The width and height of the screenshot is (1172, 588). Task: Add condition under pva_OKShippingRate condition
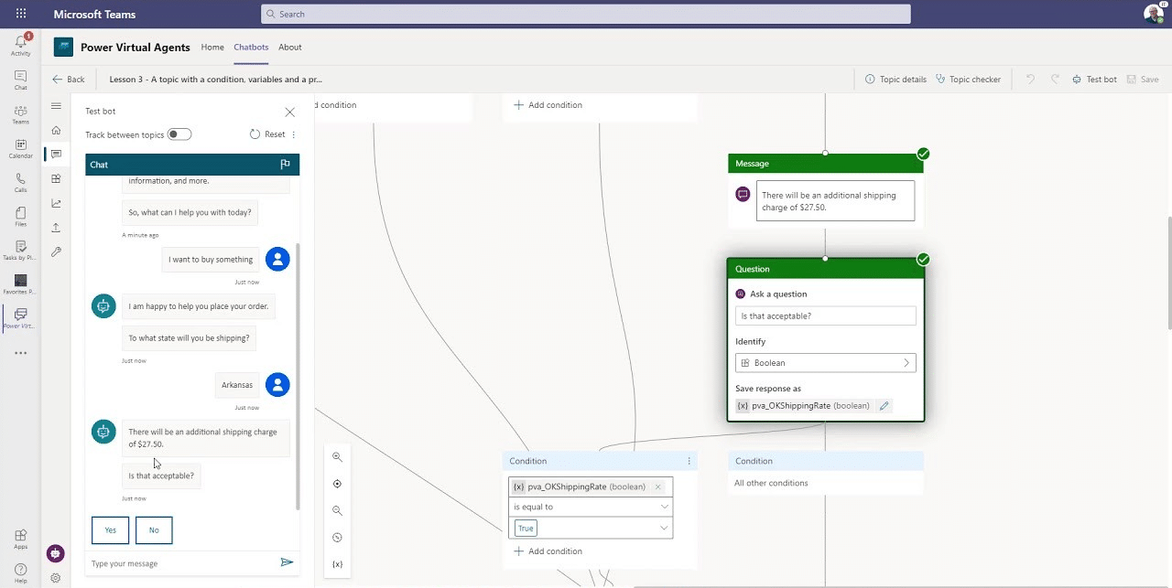click(548, 551)
